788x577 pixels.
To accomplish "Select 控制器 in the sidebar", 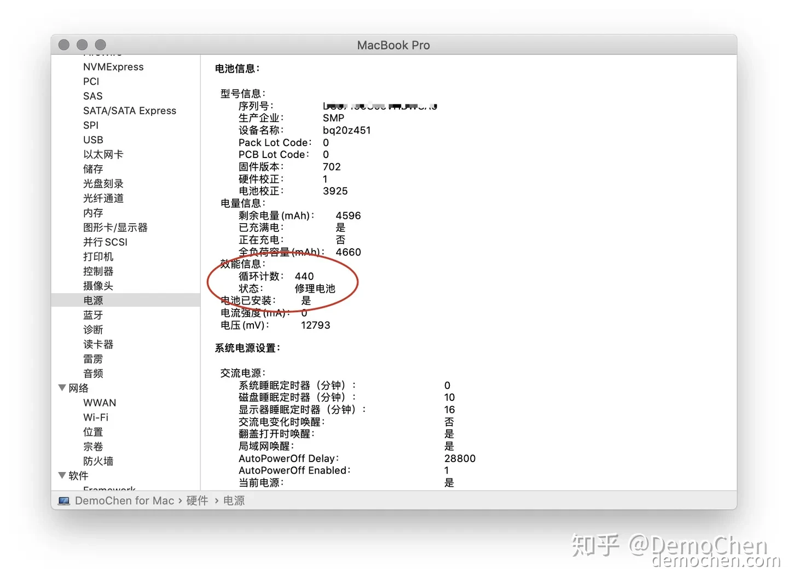I will click(99, 271).
